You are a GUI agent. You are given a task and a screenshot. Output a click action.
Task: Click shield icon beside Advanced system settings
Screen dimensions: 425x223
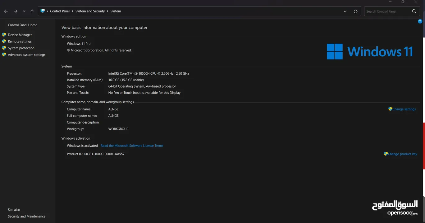point(4,55)
